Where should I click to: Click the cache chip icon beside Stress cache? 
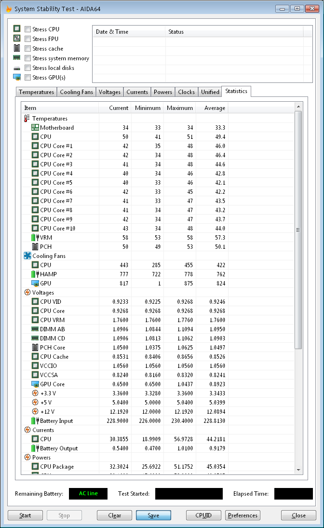17,48
